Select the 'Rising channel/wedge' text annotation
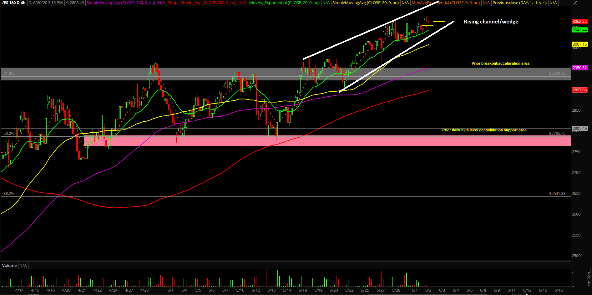The width and height of the screenshot is (592, 295). tap(491, 22)
